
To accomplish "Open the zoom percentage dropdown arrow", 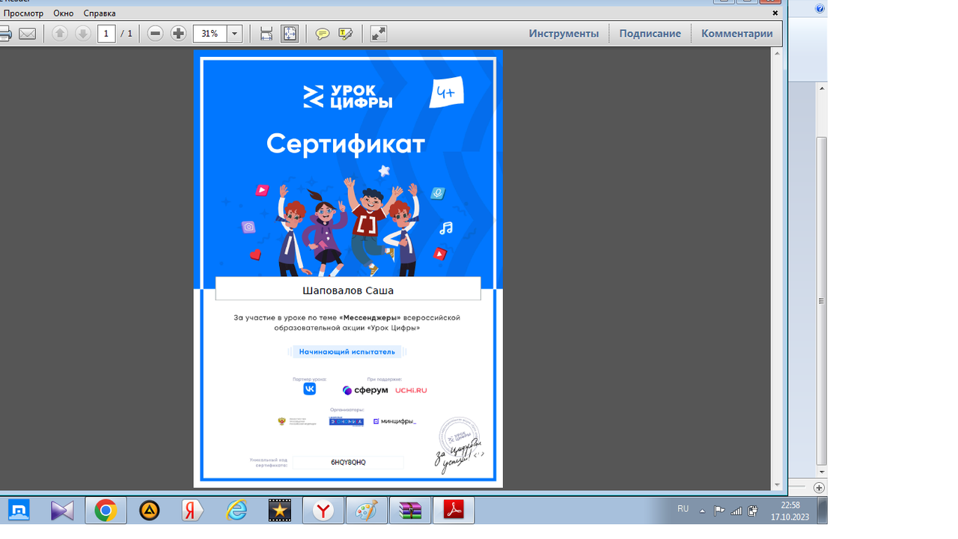I will click(234, 34).
